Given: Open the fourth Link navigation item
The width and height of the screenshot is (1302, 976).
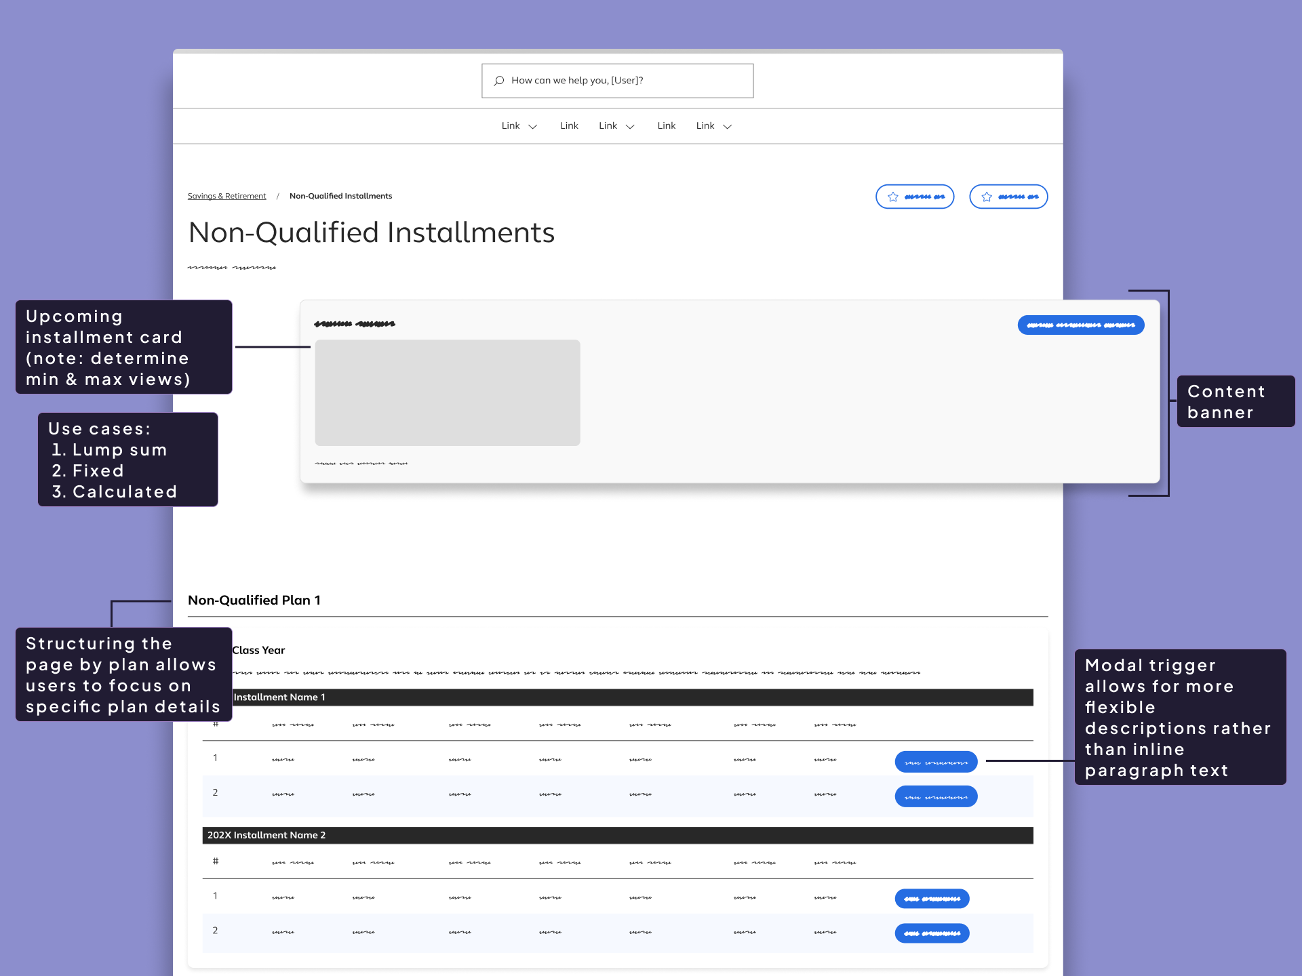Looking at the screenshot, I should (666, 126).
